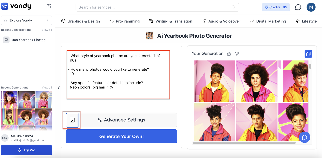Click Generate Your Own! button

click(122, 136)
